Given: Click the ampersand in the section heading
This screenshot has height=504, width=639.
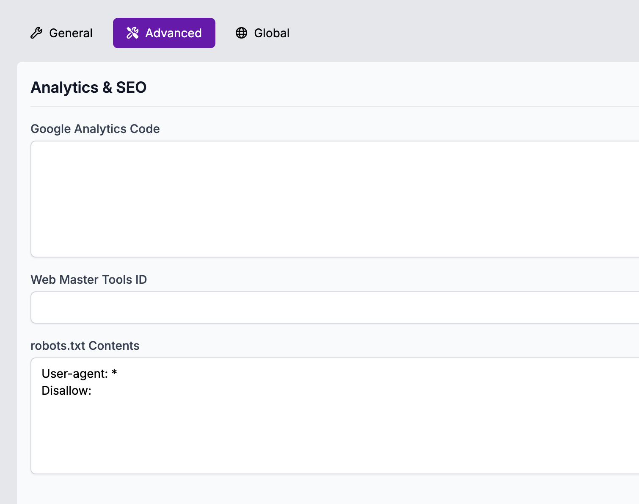Looking at the screenshot, I should [107, 88].
